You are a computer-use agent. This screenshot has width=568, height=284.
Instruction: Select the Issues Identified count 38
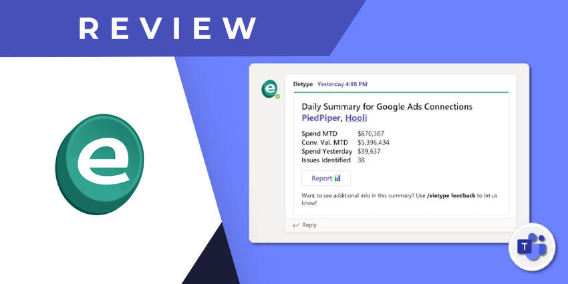coord(362,160)
